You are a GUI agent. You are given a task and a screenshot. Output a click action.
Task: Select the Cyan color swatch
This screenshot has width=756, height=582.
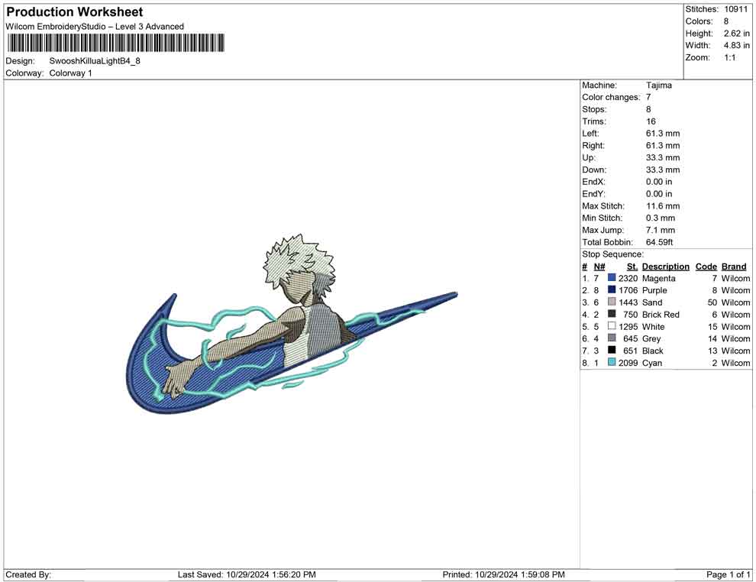point(612,363)
